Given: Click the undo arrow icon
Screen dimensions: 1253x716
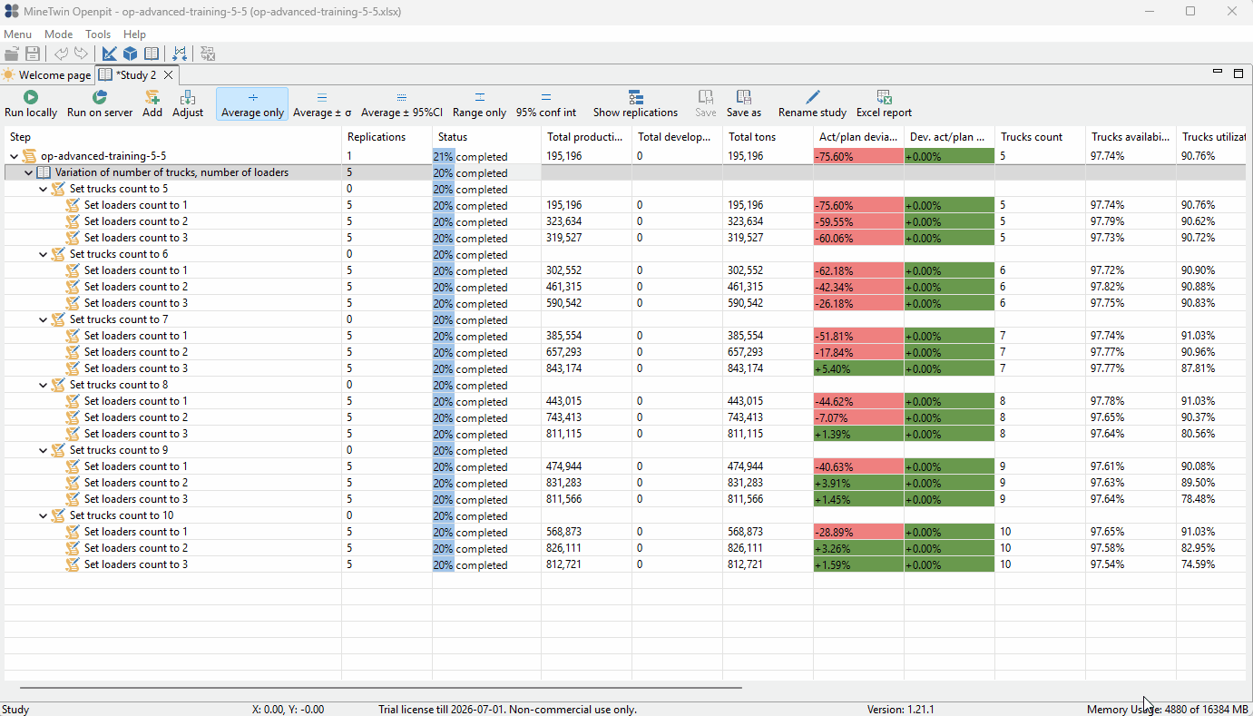Looking at the screenshot, I should click(61, 54).
